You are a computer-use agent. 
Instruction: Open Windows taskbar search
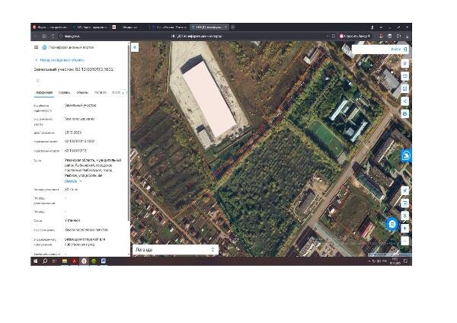pos(45,261)
